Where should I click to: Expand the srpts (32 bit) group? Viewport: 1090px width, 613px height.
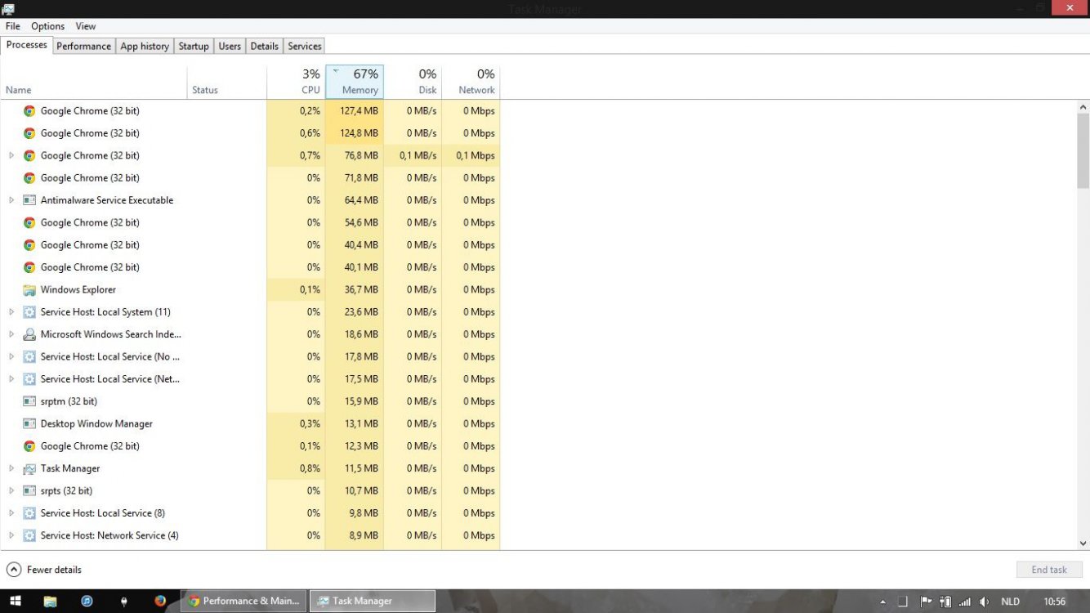pyautogui.click(x=11, y=490)
